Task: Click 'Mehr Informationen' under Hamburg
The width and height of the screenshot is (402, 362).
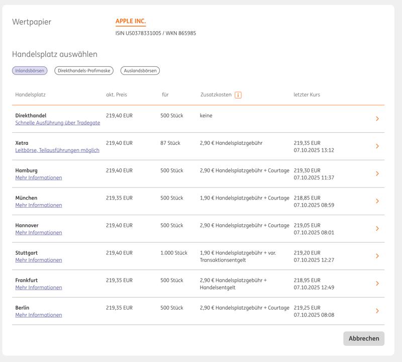Action: [x=39, y=177]
